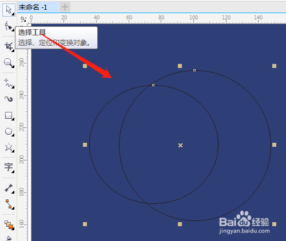Screen dimensions: 286x241
Task: Click the middle-right selection handle
Action: (274, 145)
